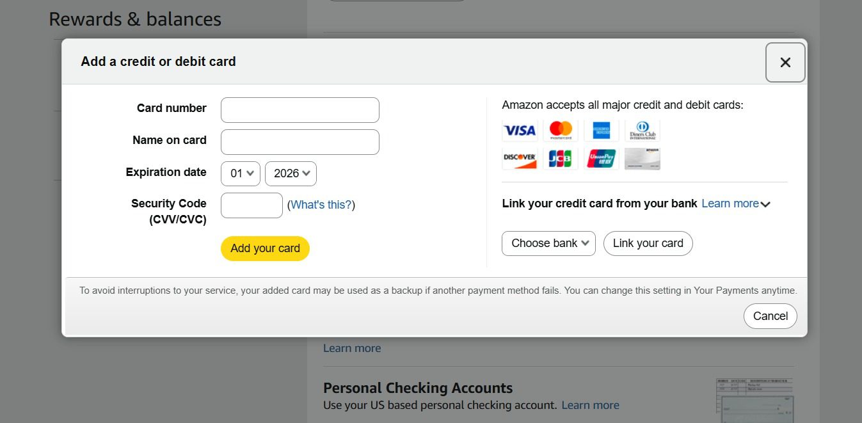Image resolution: width=862 pixels, height=423 pixels.
Task: Expand the Choose bank dropdown
Action: pos(548,243)
